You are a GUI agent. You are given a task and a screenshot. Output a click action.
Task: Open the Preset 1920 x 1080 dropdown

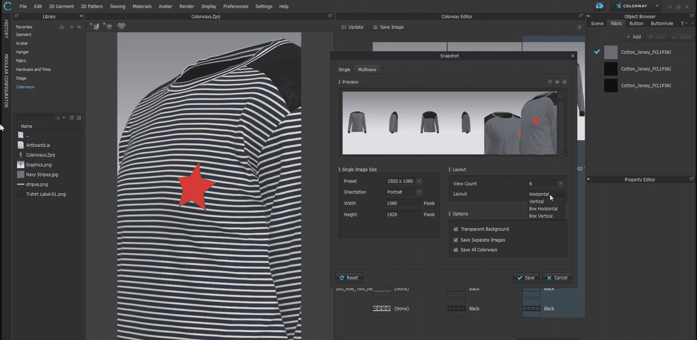pos(404,181)
